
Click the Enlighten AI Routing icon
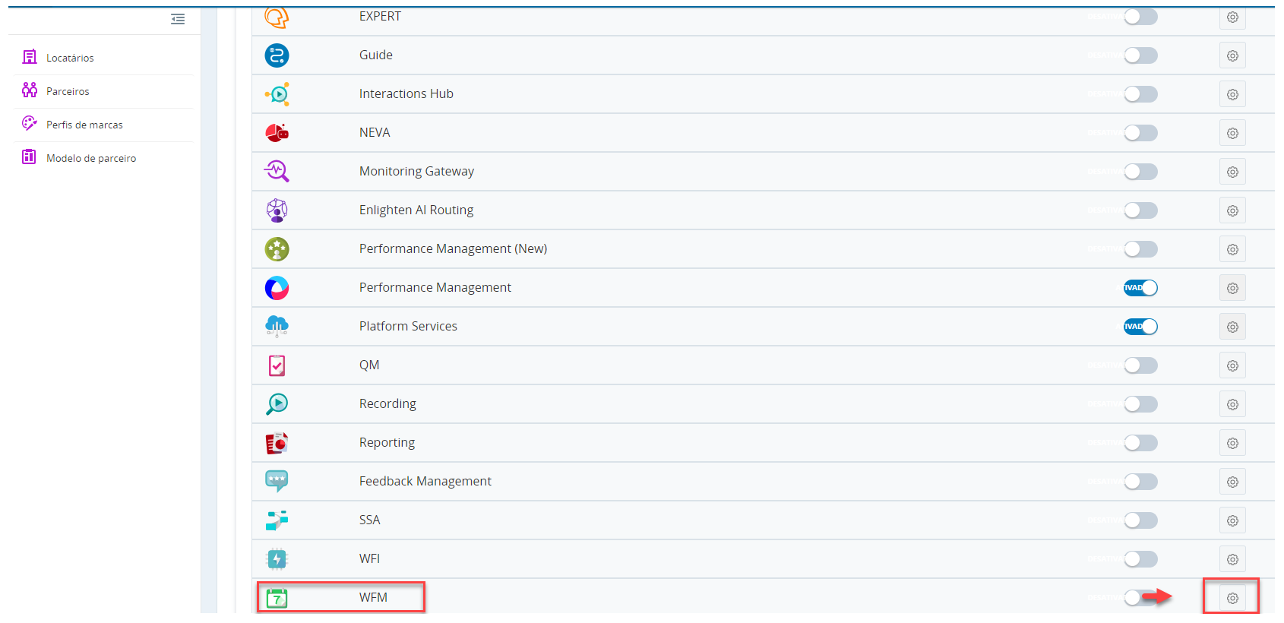click(277, 210)
